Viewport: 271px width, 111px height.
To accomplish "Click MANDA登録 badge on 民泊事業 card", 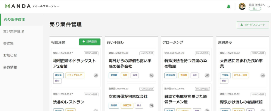I will click(258, 53).
